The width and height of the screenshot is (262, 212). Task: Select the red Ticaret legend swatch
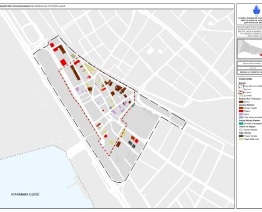coord(241,111)
